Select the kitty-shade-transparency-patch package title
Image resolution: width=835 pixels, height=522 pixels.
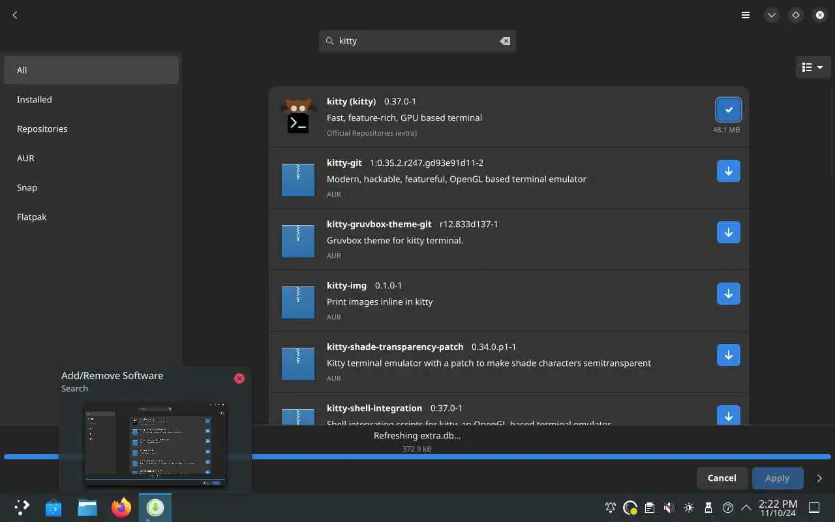tap(395, 346)
